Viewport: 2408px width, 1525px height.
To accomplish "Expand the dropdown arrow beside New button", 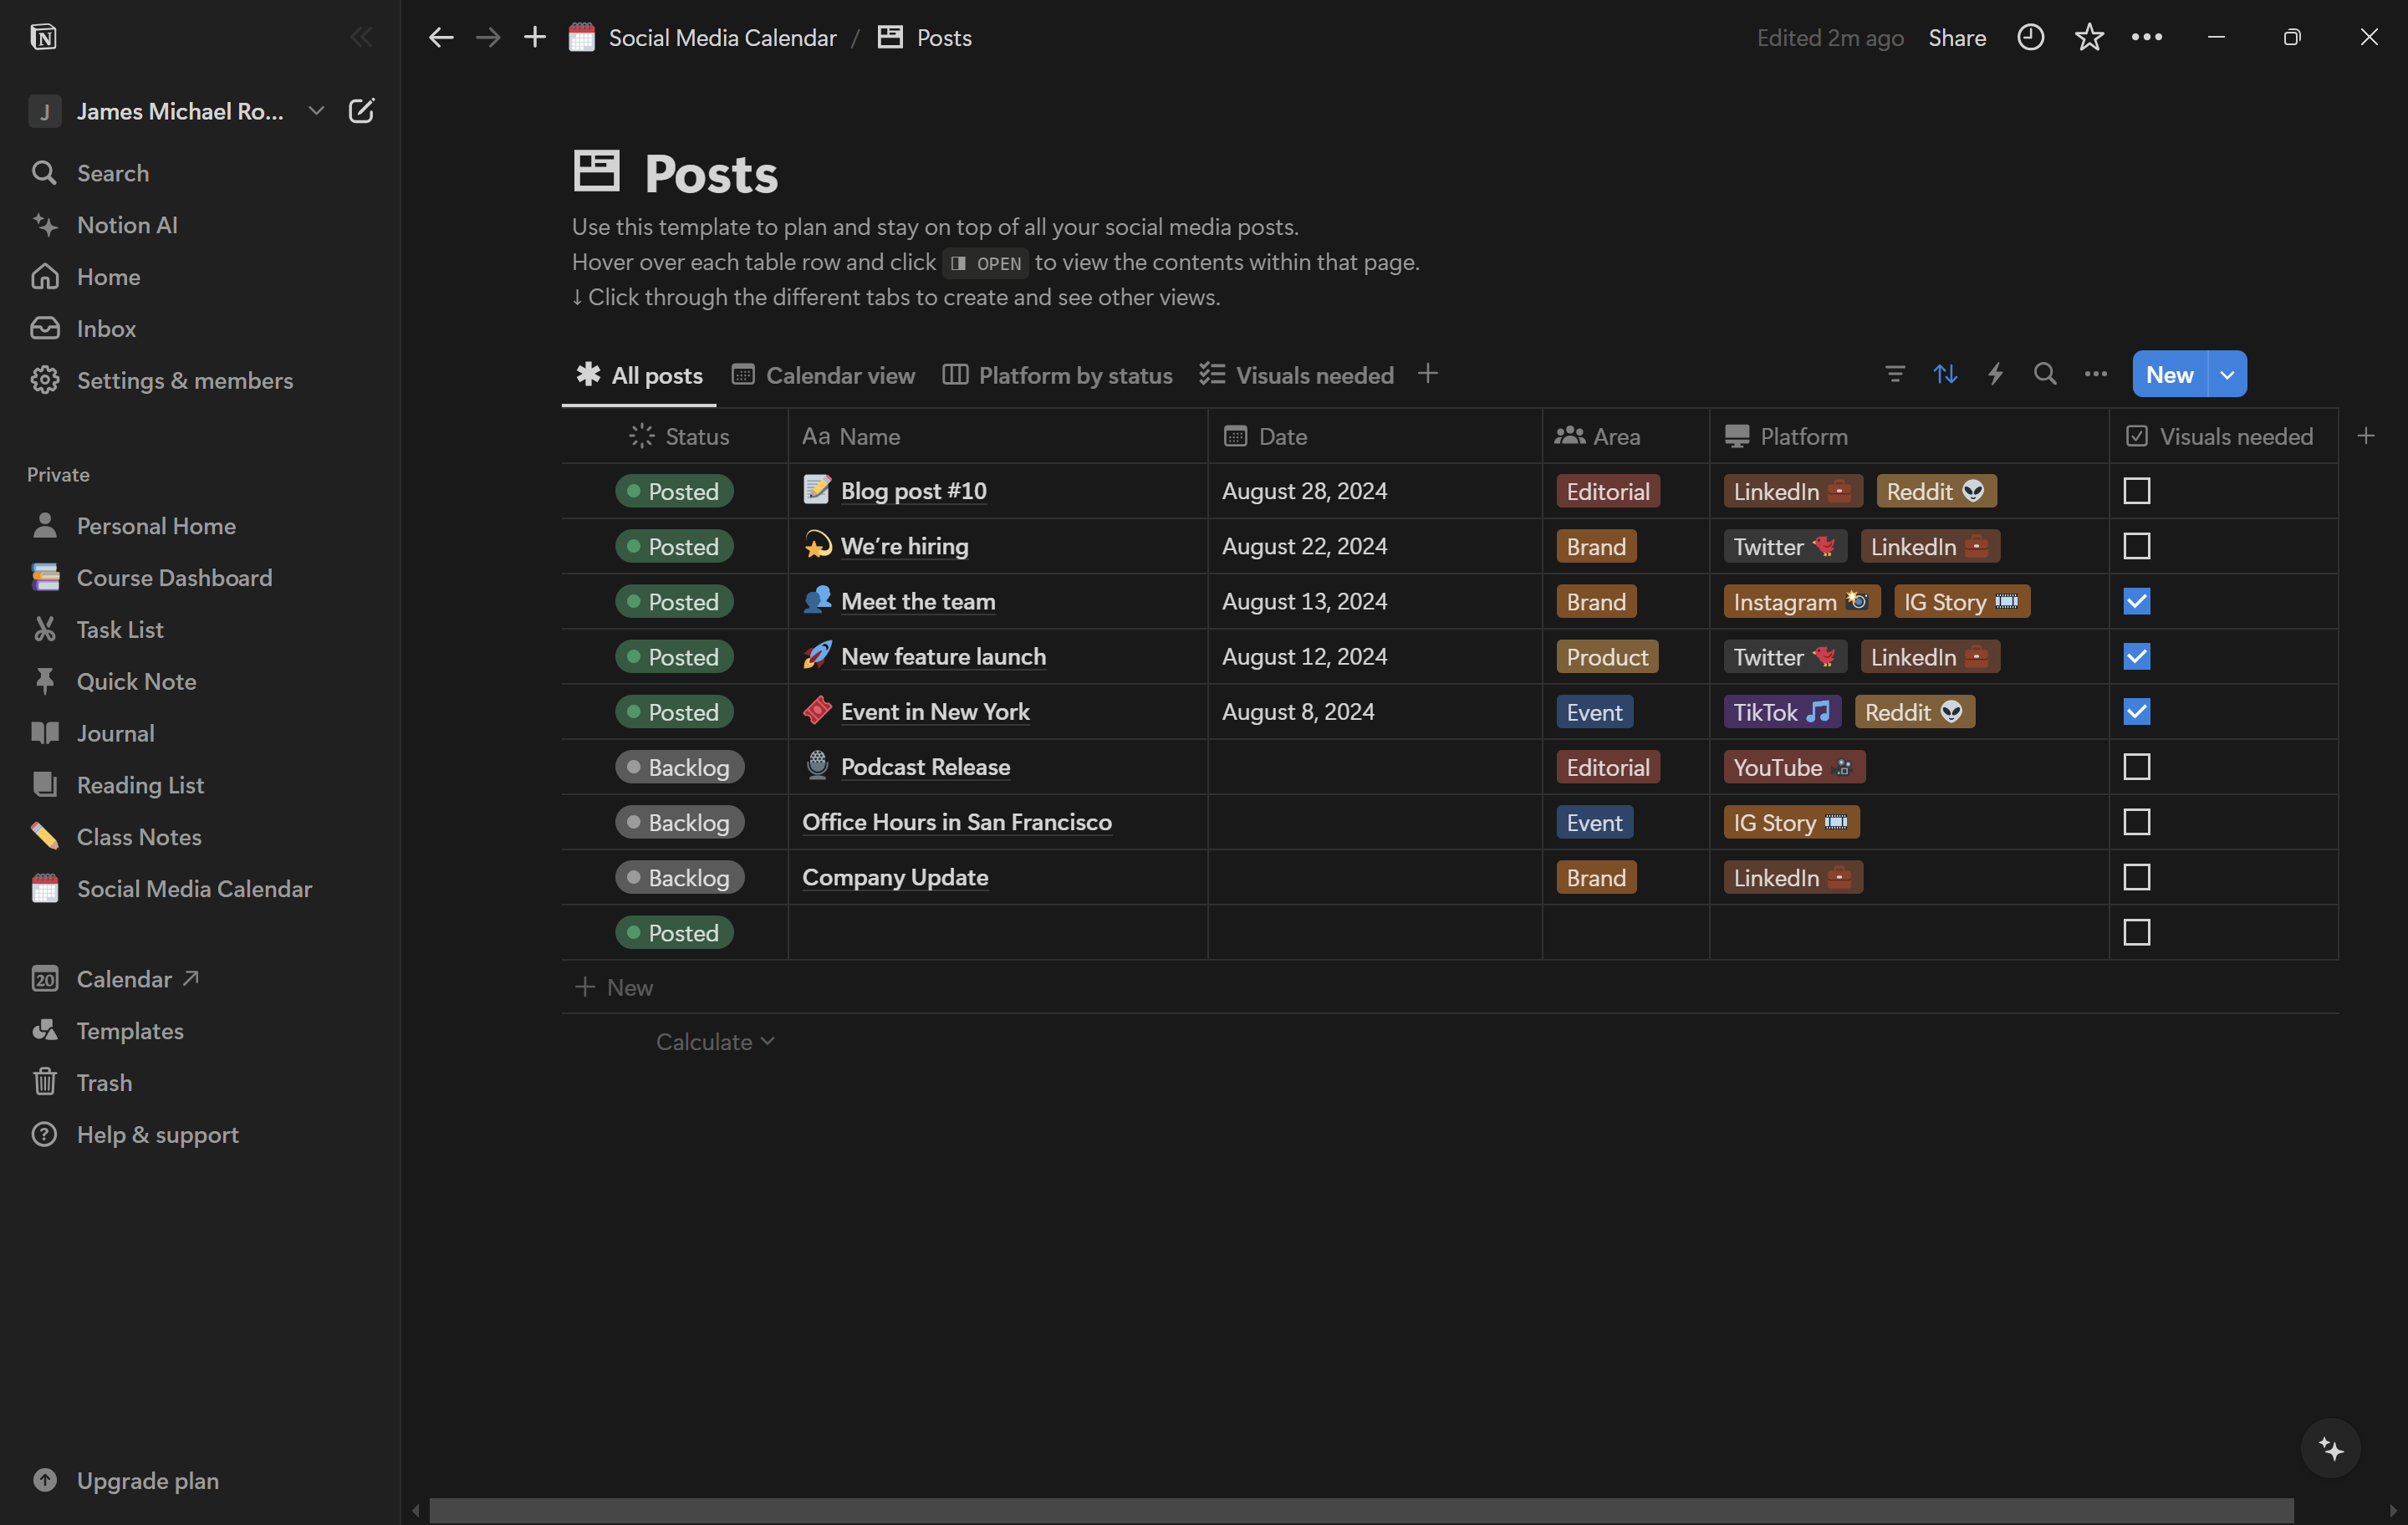I will click(2227, 374).
